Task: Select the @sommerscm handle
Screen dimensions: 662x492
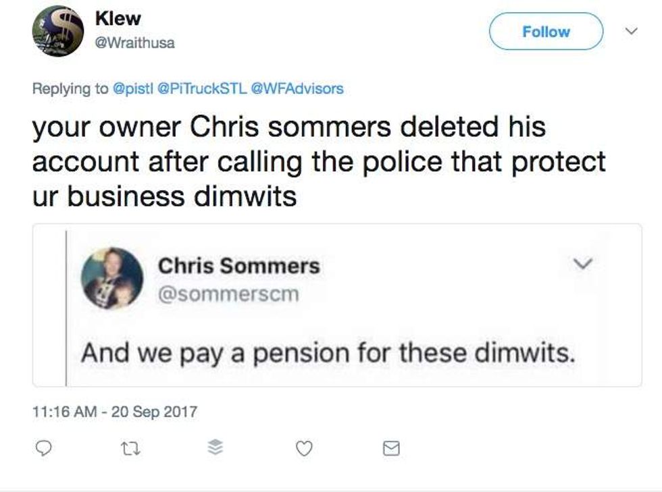Action: [x=228, y=294]
